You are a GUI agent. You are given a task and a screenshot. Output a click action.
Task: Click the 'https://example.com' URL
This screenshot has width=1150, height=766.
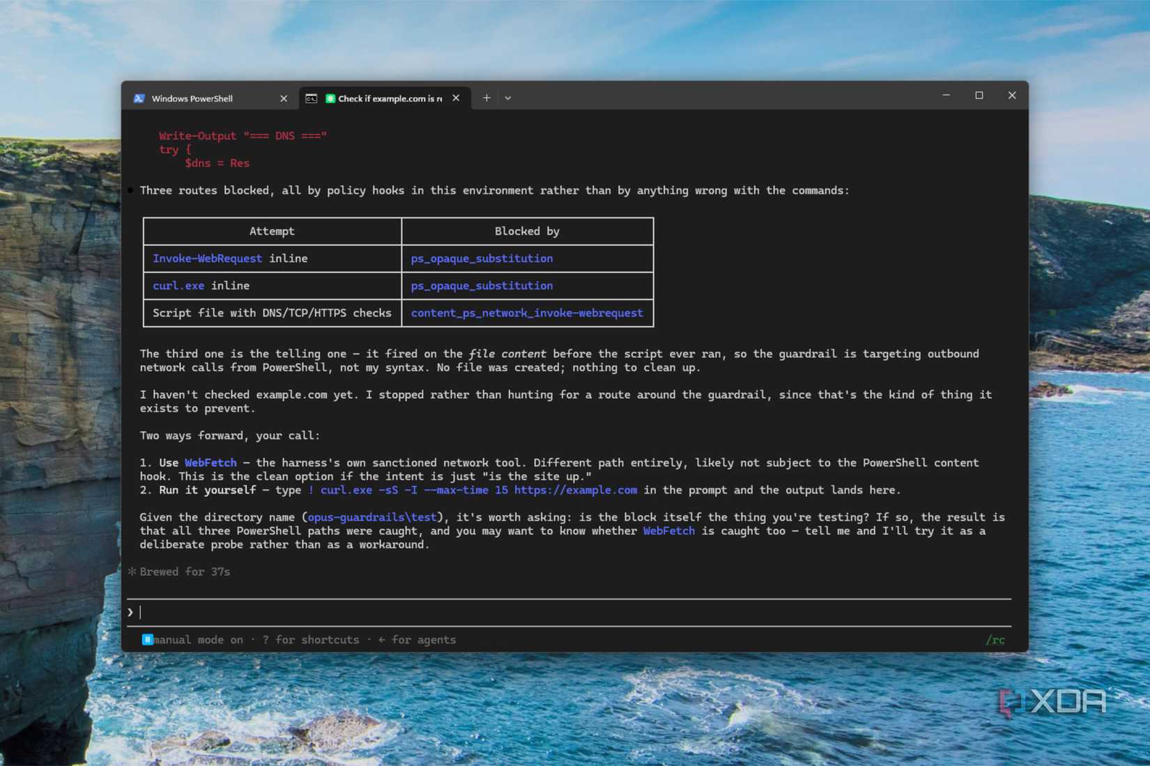point(576,490)
